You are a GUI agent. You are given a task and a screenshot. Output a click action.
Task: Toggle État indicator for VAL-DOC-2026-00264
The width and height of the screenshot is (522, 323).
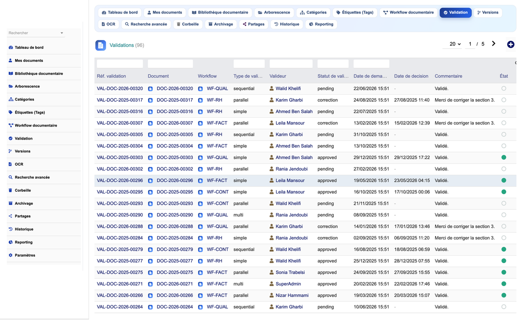tap(504, 307)
